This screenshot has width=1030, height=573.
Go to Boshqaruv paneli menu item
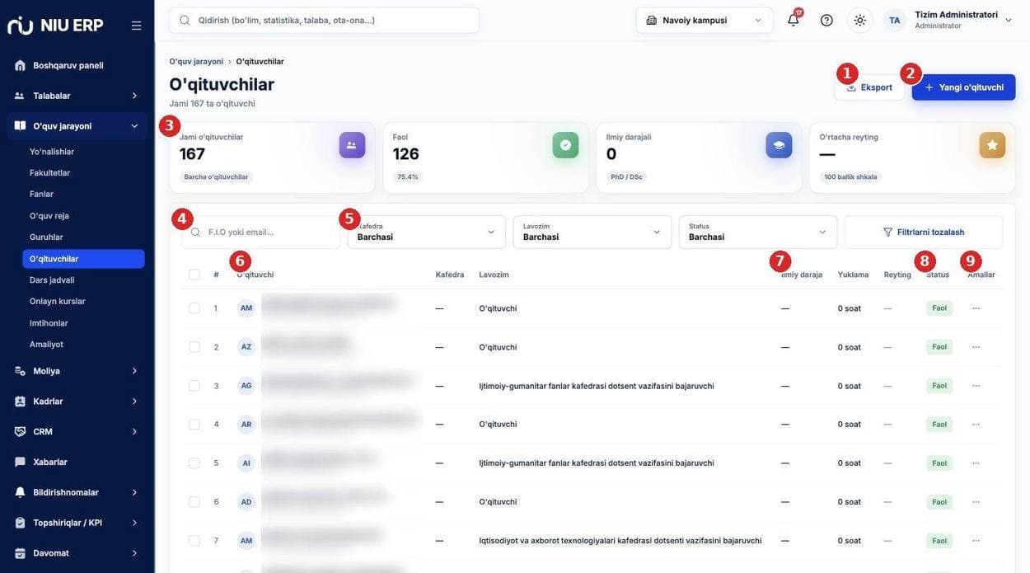point(77,65)
